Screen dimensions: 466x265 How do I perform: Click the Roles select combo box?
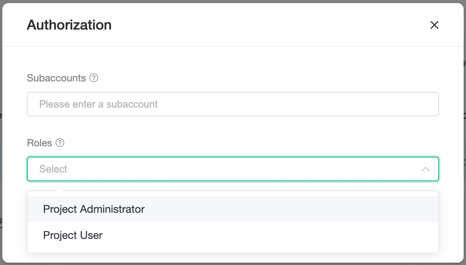pos(233,169)
